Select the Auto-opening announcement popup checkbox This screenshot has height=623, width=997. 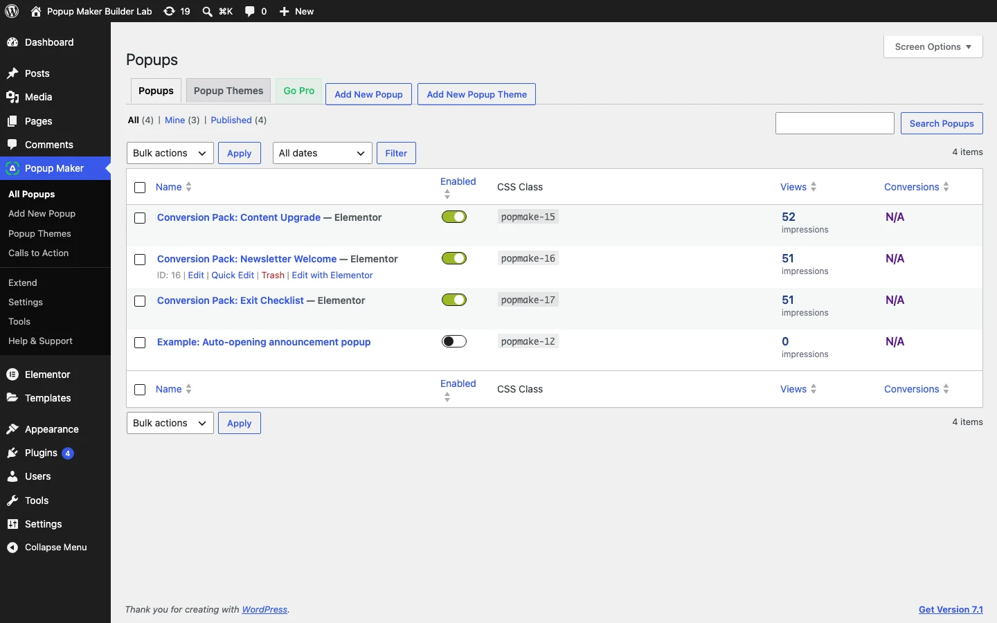[x=140, y=343]
